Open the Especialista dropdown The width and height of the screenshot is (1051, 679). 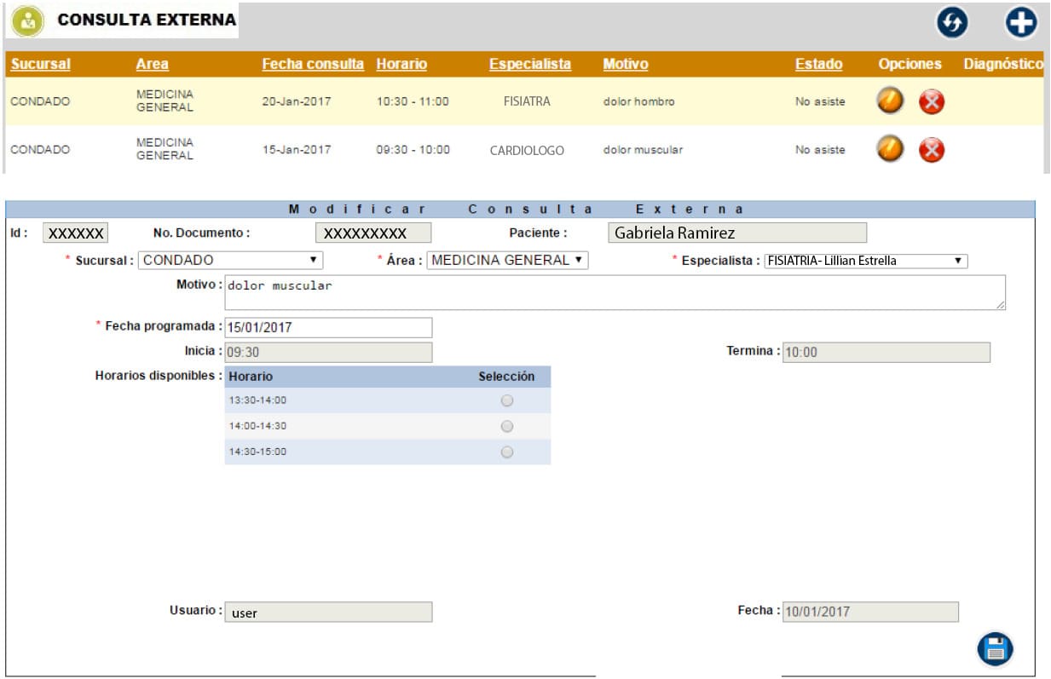[865, 262]
